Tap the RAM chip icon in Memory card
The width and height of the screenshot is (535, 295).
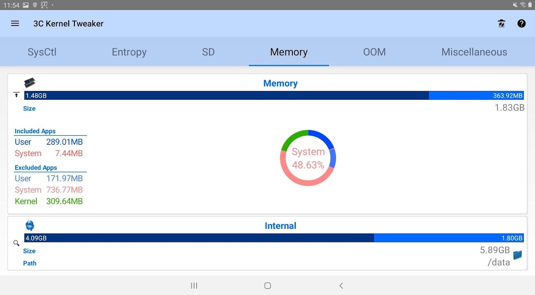tap(30, 83)
